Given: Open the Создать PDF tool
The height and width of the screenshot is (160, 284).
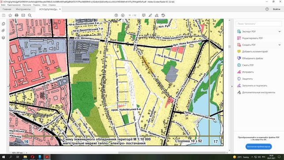Looking at the screenshot, I should 249,45.
